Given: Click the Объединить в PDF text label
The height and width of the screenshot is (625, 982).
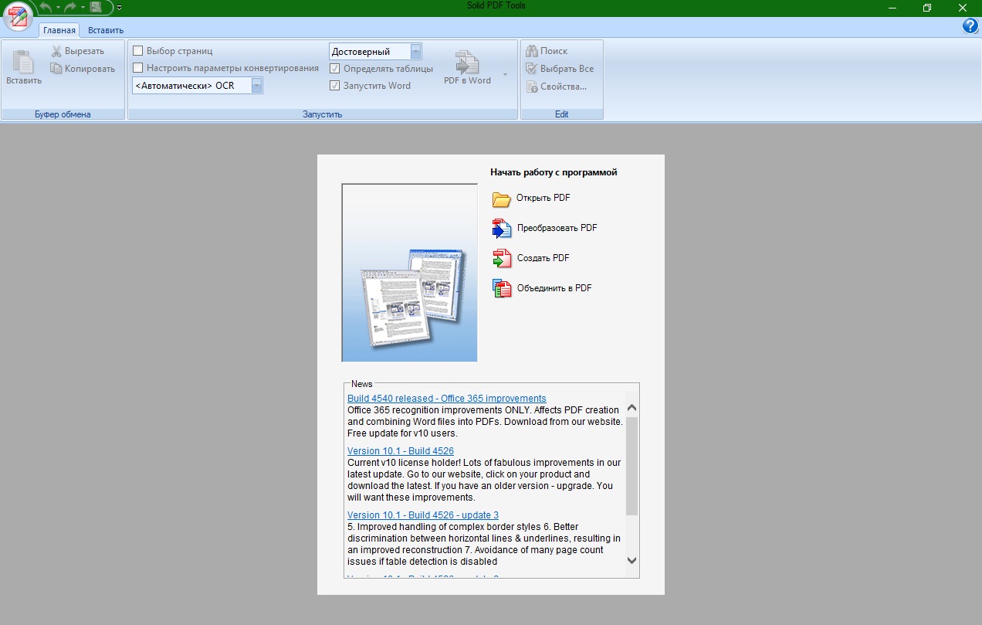Looking at the screenshot, I should click(x=554, y=288).
